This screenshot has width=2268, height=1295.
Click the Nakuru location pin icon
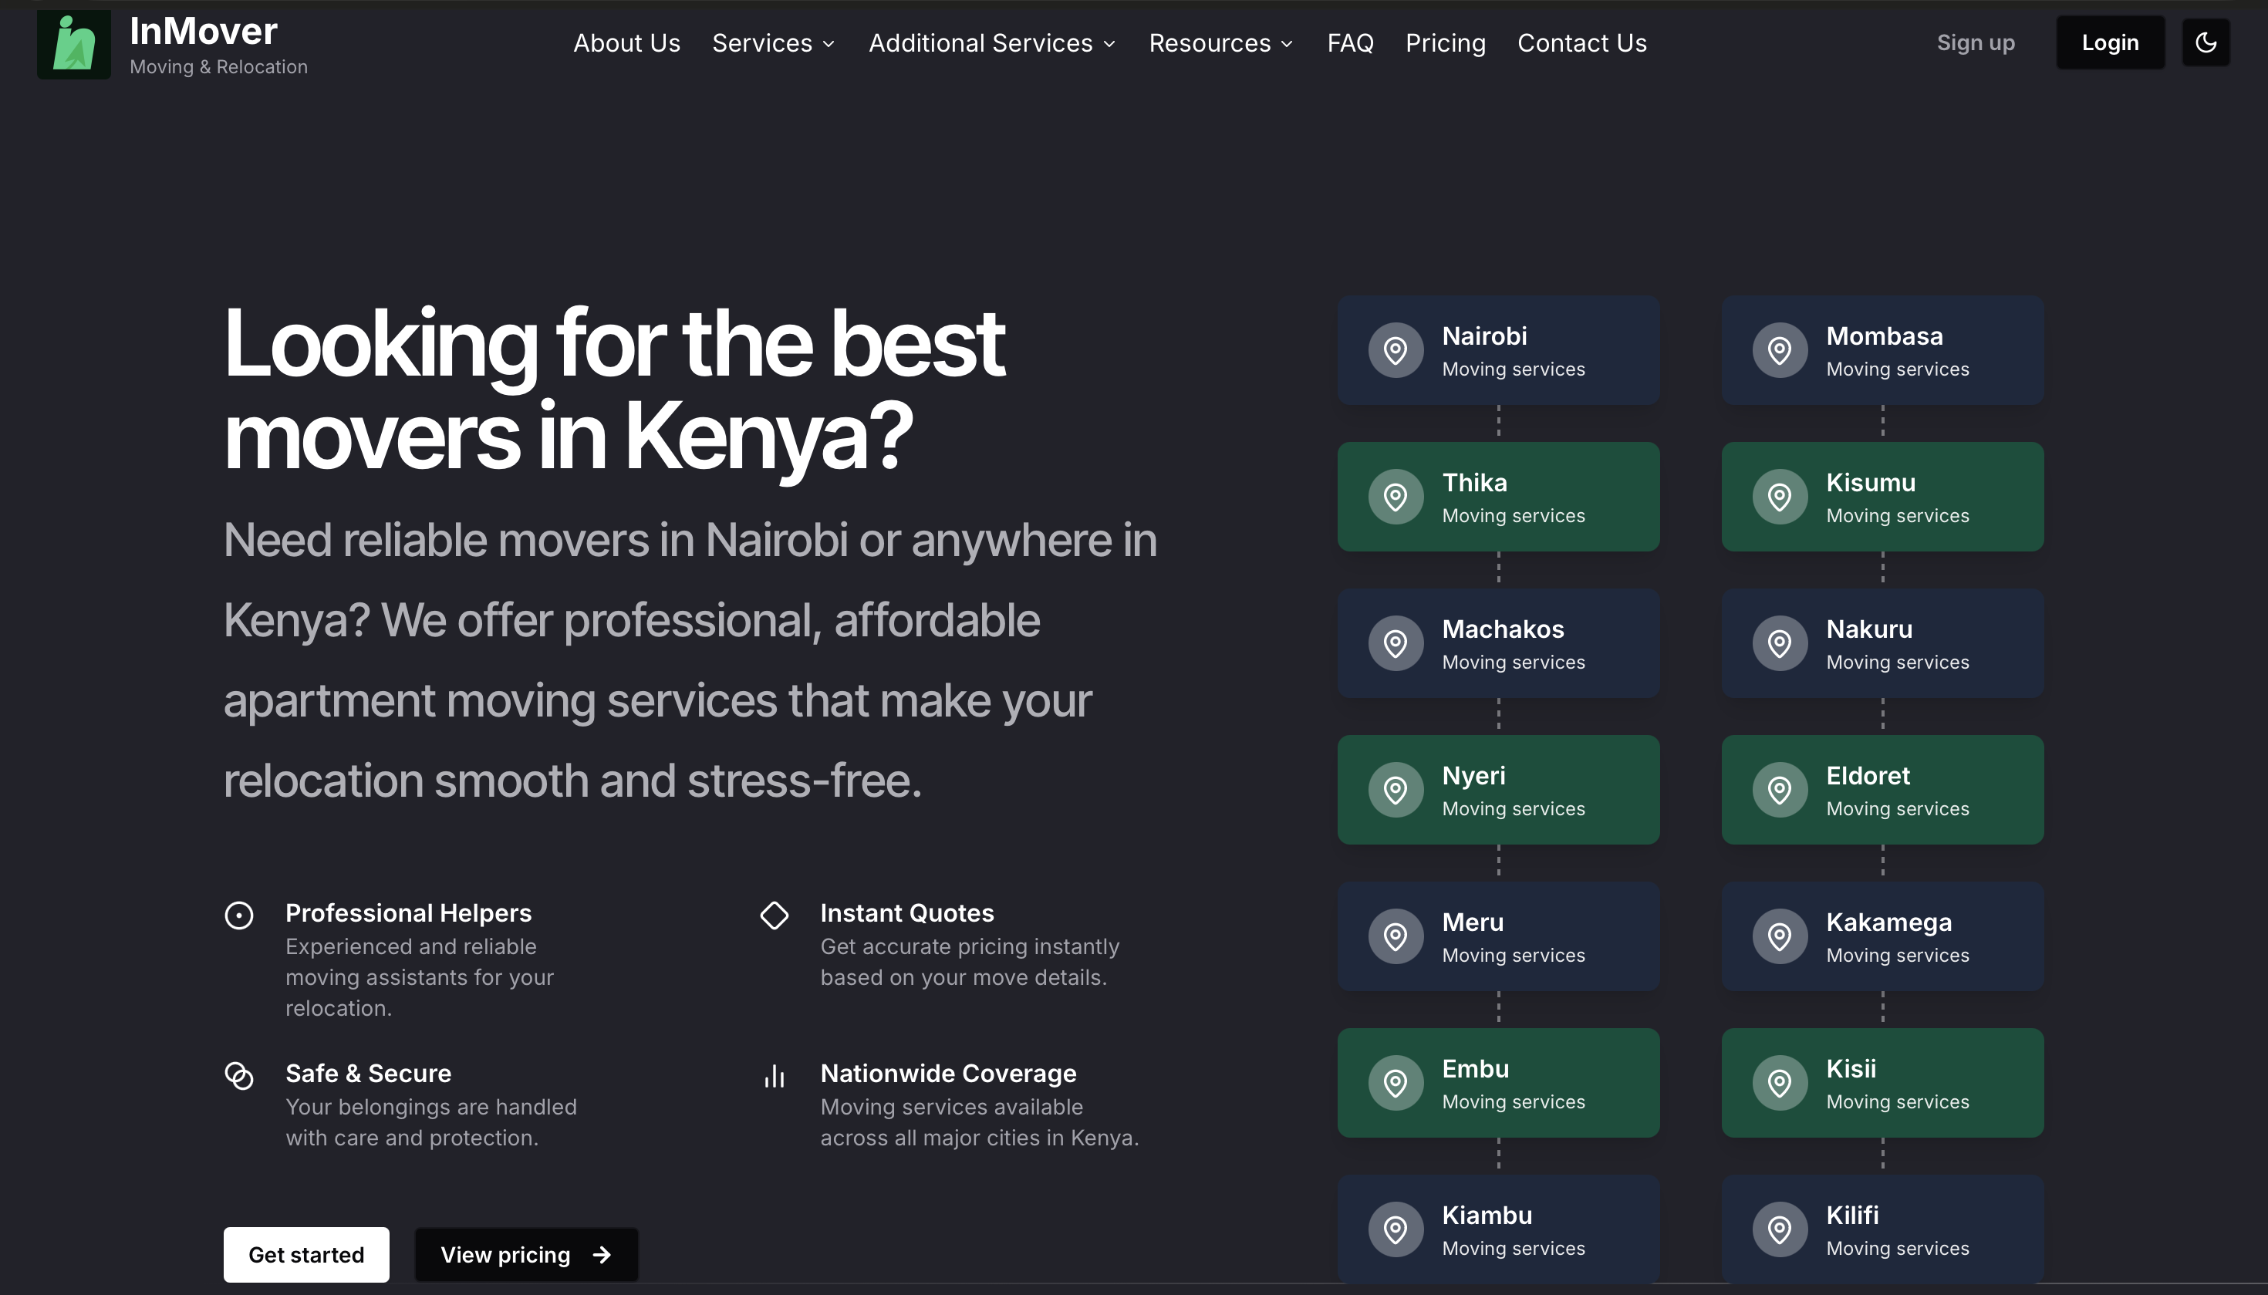click(x=1780, y=643)
